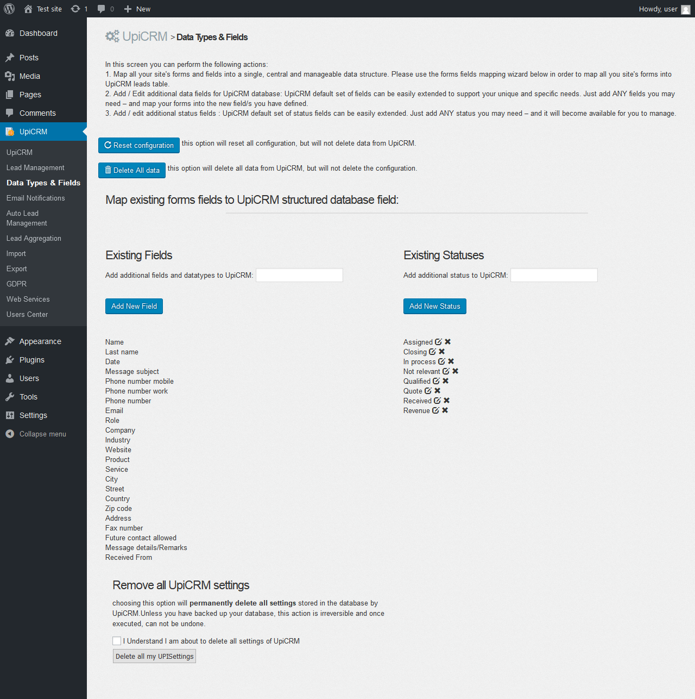695x699 pixels.
Task: Edit the In process status
Action: (x=441, y=361)
